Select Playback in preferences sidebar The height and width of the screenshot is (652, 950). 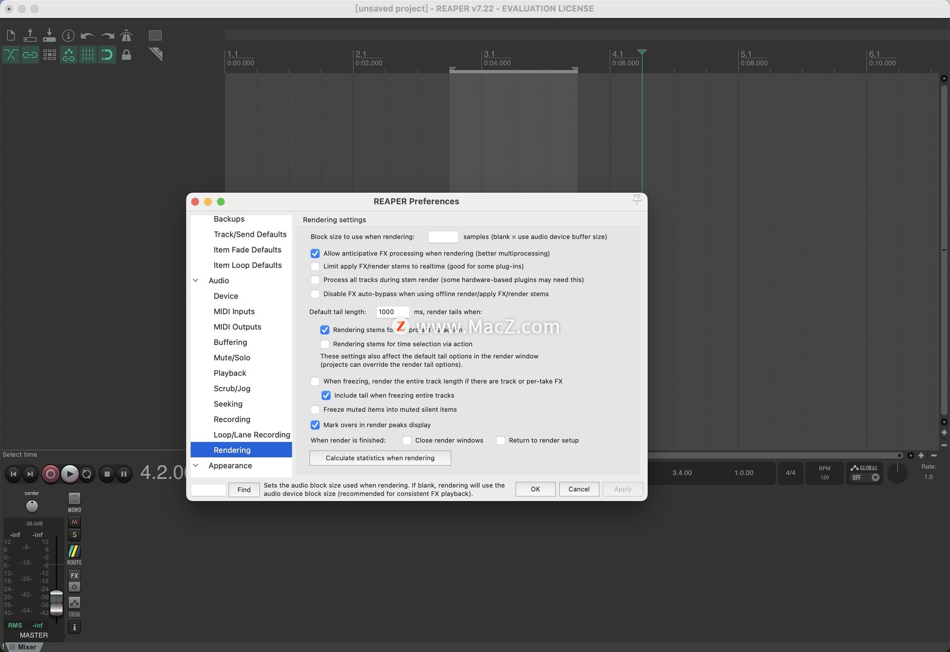[x=230, y=373]
